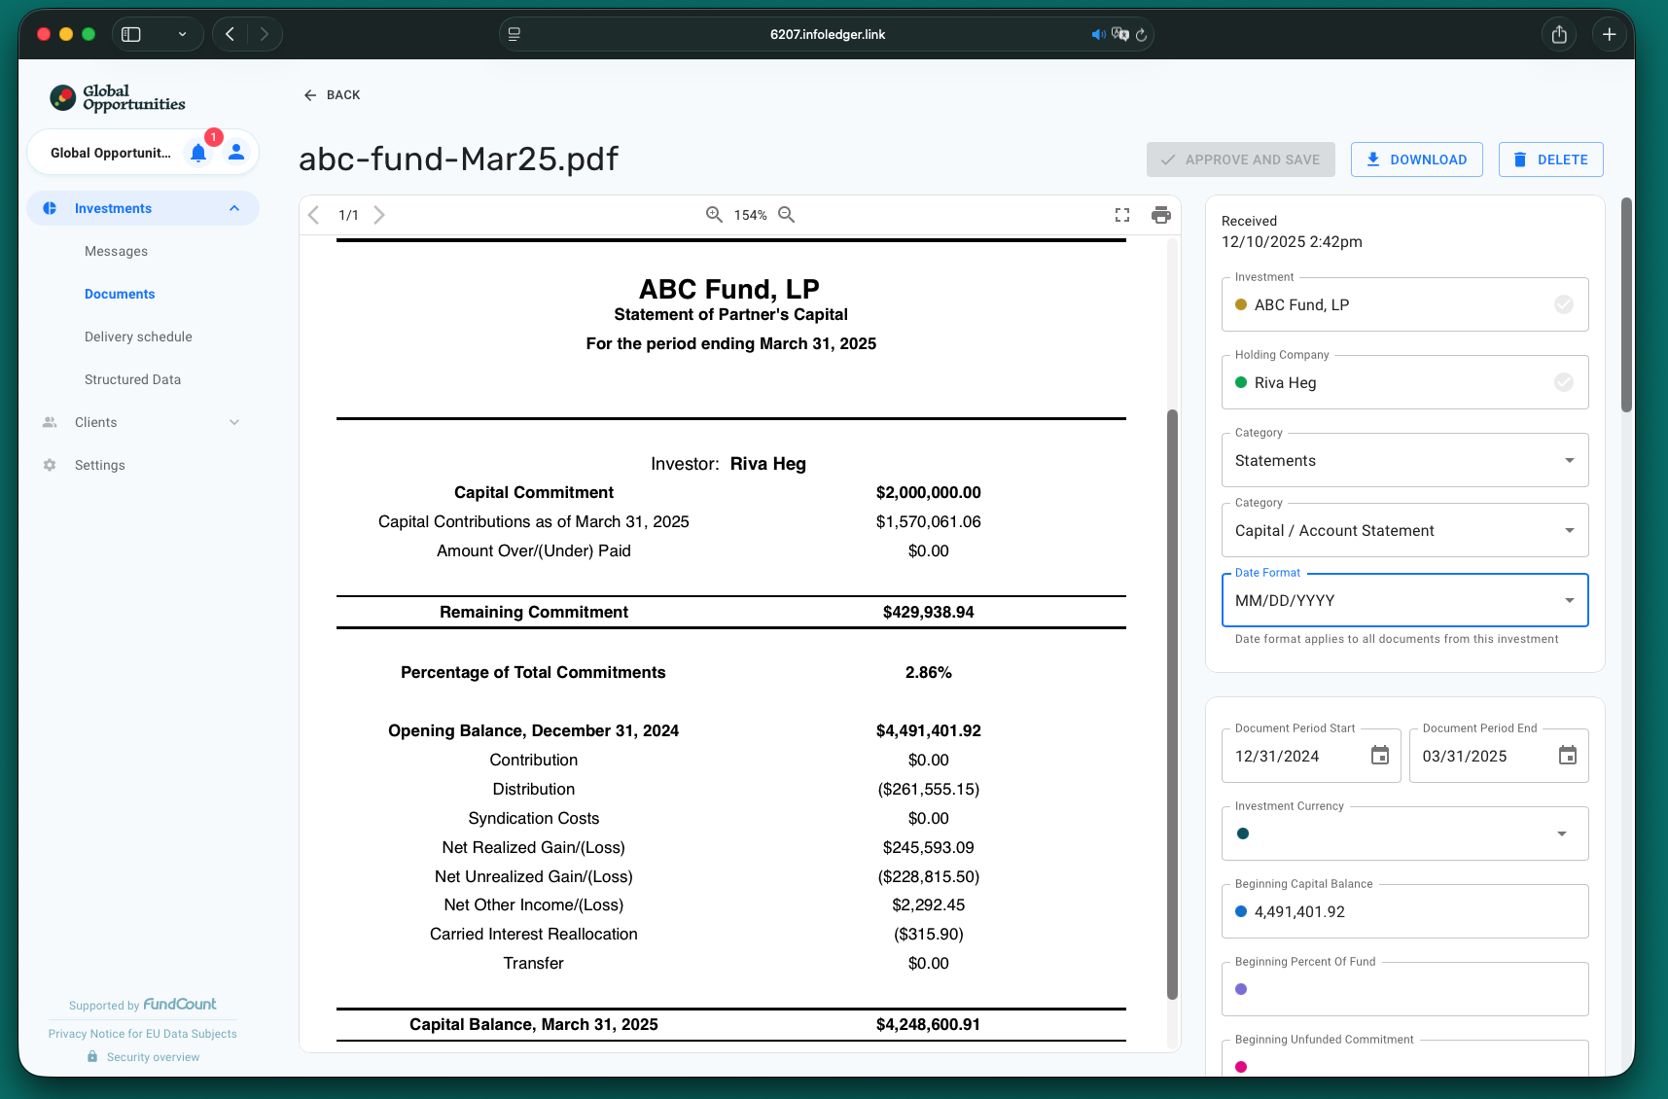Toggle the checkmark in Holding Company field
The width and height of the screenshot is (1668, 1099).
coord(1563,382)
